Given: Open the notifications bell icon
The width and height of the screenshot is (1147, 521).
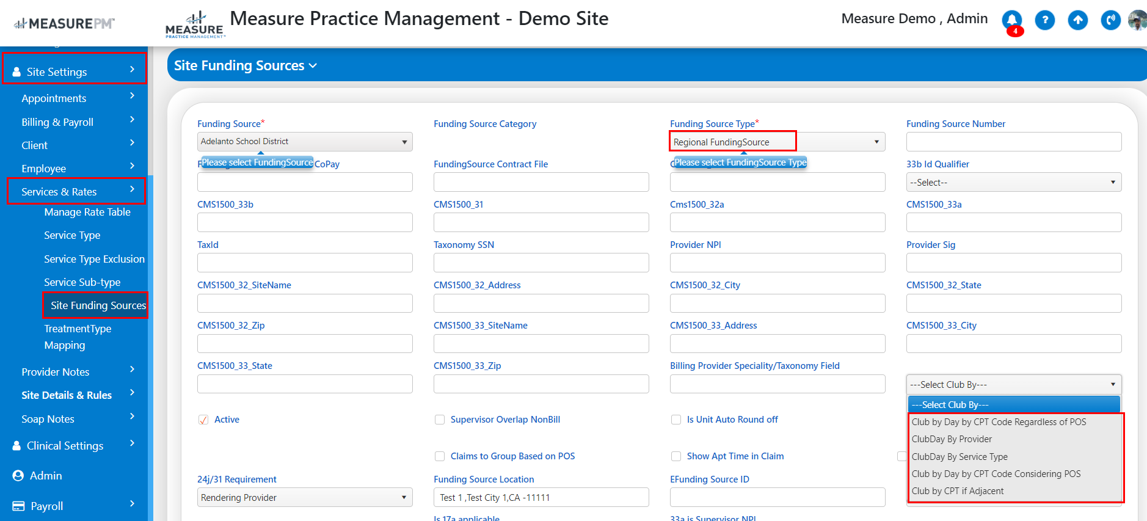Looking at the screenshot, I should click(1012, 20).
